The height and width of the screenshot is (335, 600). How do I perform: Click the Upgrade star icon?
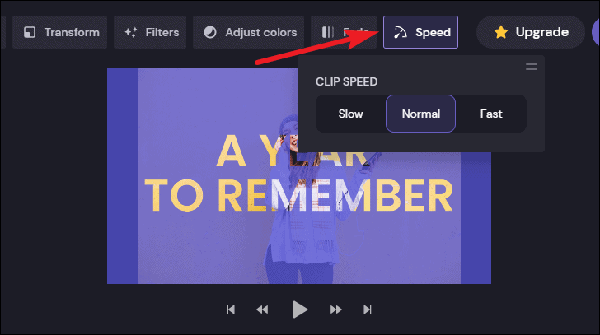[x=501, y=32]
